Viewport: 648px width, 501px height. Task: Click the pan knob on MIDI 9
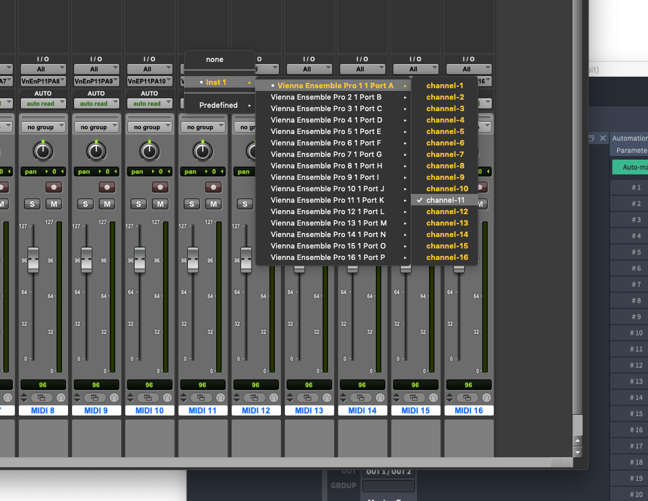(96, 151)
